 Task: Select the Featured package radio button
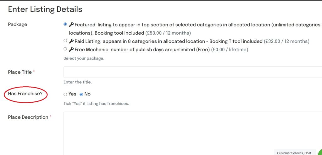65,24
